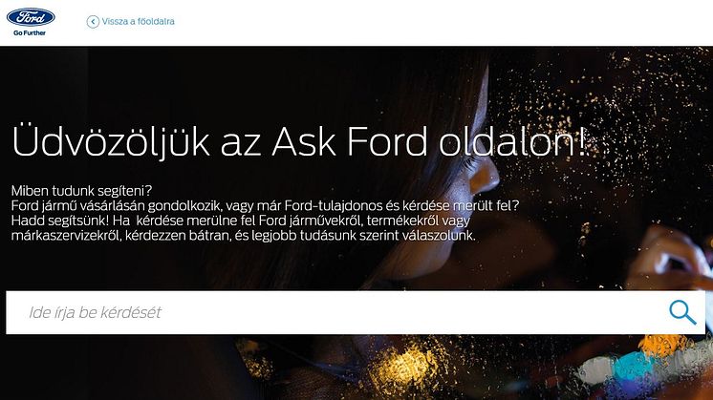Click the 'Go Further' tagline under the logo
Screen dimensions: 713x400
[x=30, y=33]
